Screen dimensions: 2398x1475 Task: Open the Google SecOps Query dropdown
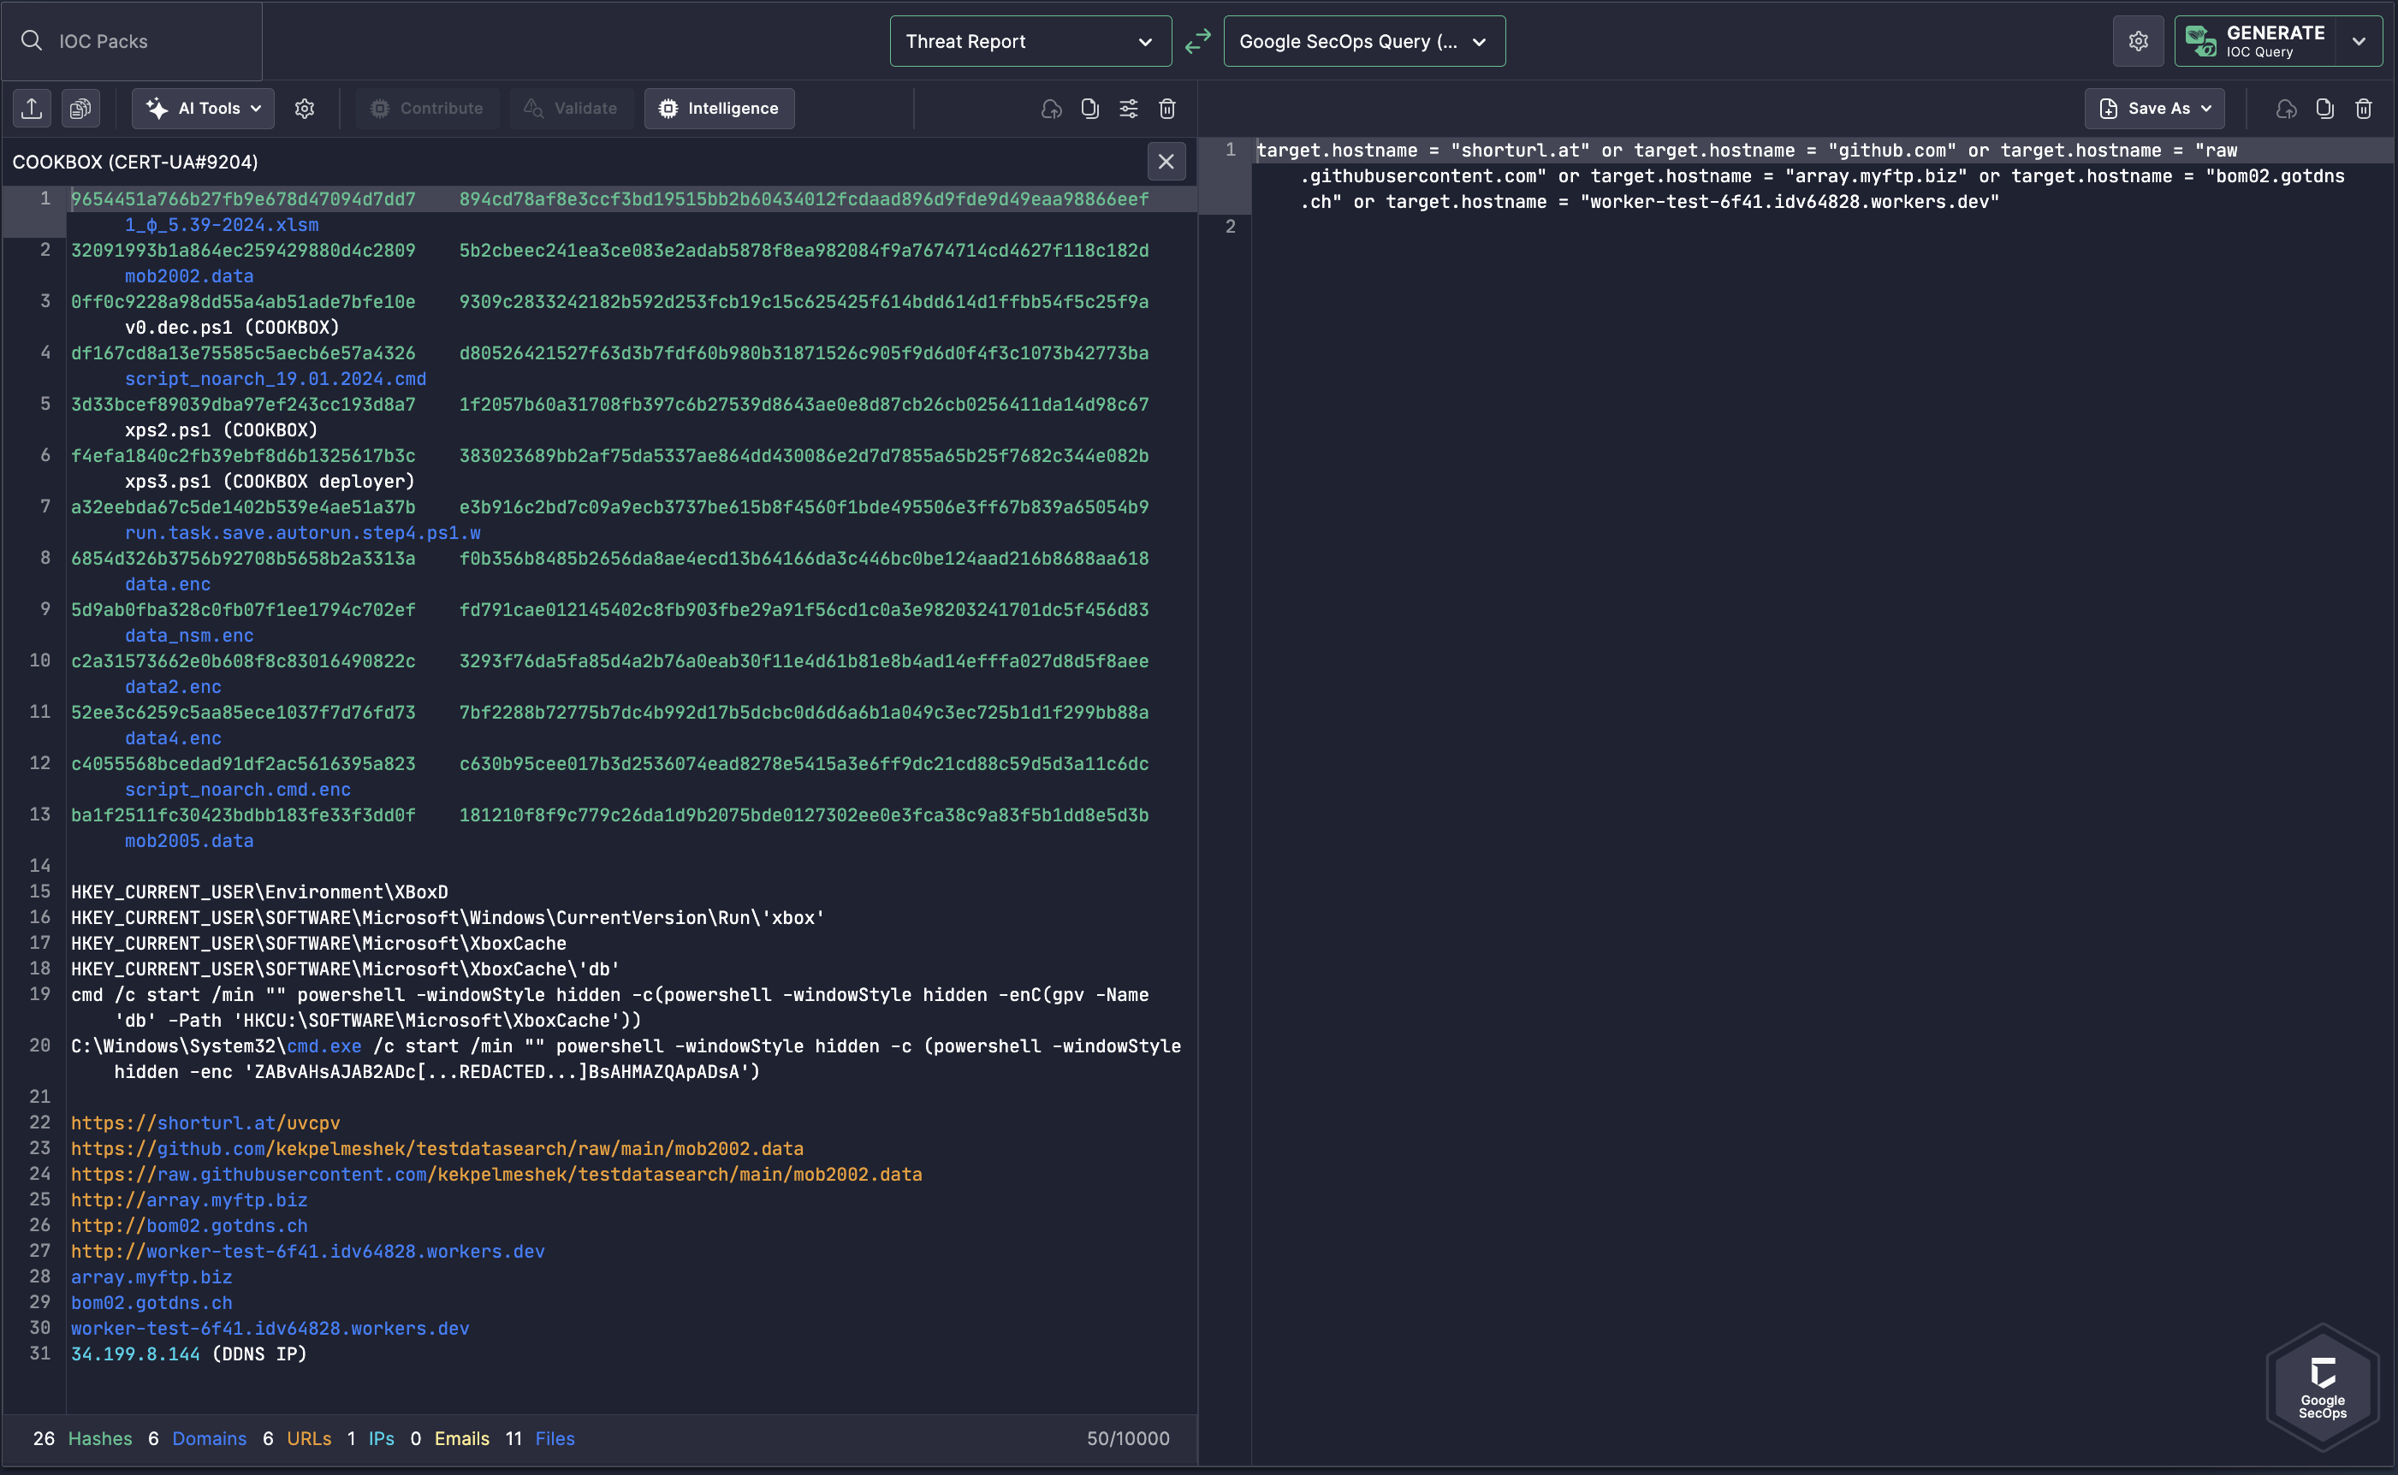pos(1363,41)
